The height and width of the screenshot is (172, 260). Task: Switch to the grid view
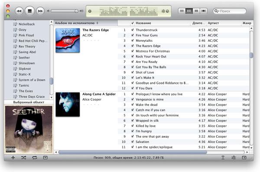pyautogui.click(x=196, y=11)
